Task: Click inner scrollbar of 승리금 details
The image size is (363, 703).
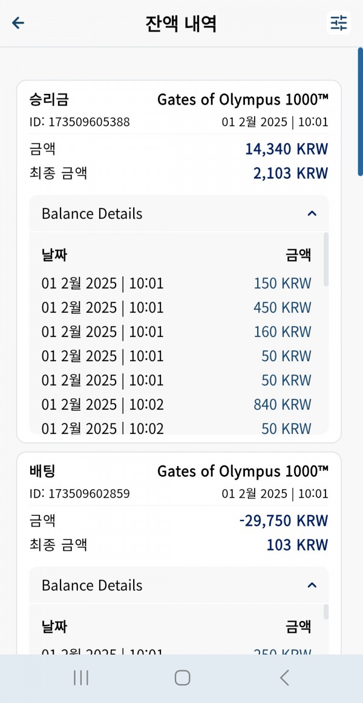Action: pyautogui.click(x=326, y=259)
